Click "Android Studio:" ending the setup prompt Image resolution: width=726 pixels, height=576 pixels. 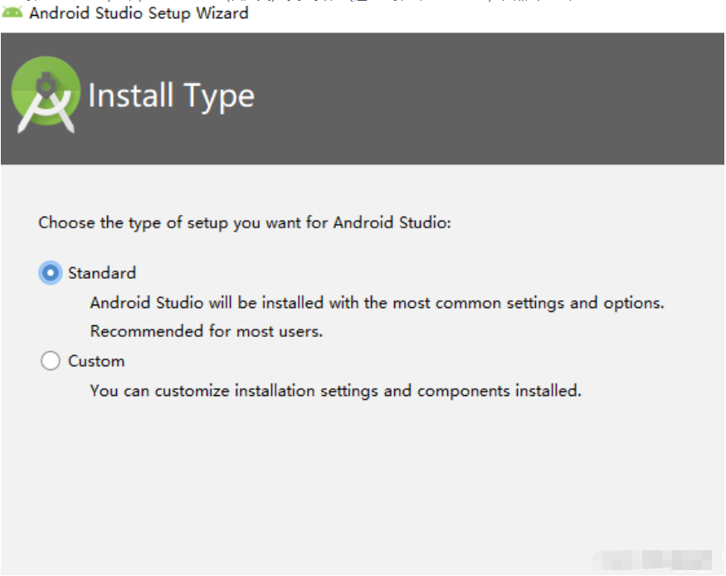pos(392,223)
